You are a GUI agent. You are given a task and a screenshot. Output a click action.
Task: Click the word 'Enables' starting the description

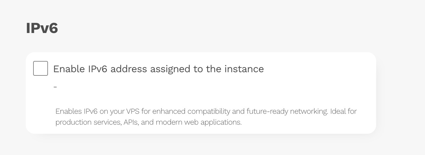68,111
